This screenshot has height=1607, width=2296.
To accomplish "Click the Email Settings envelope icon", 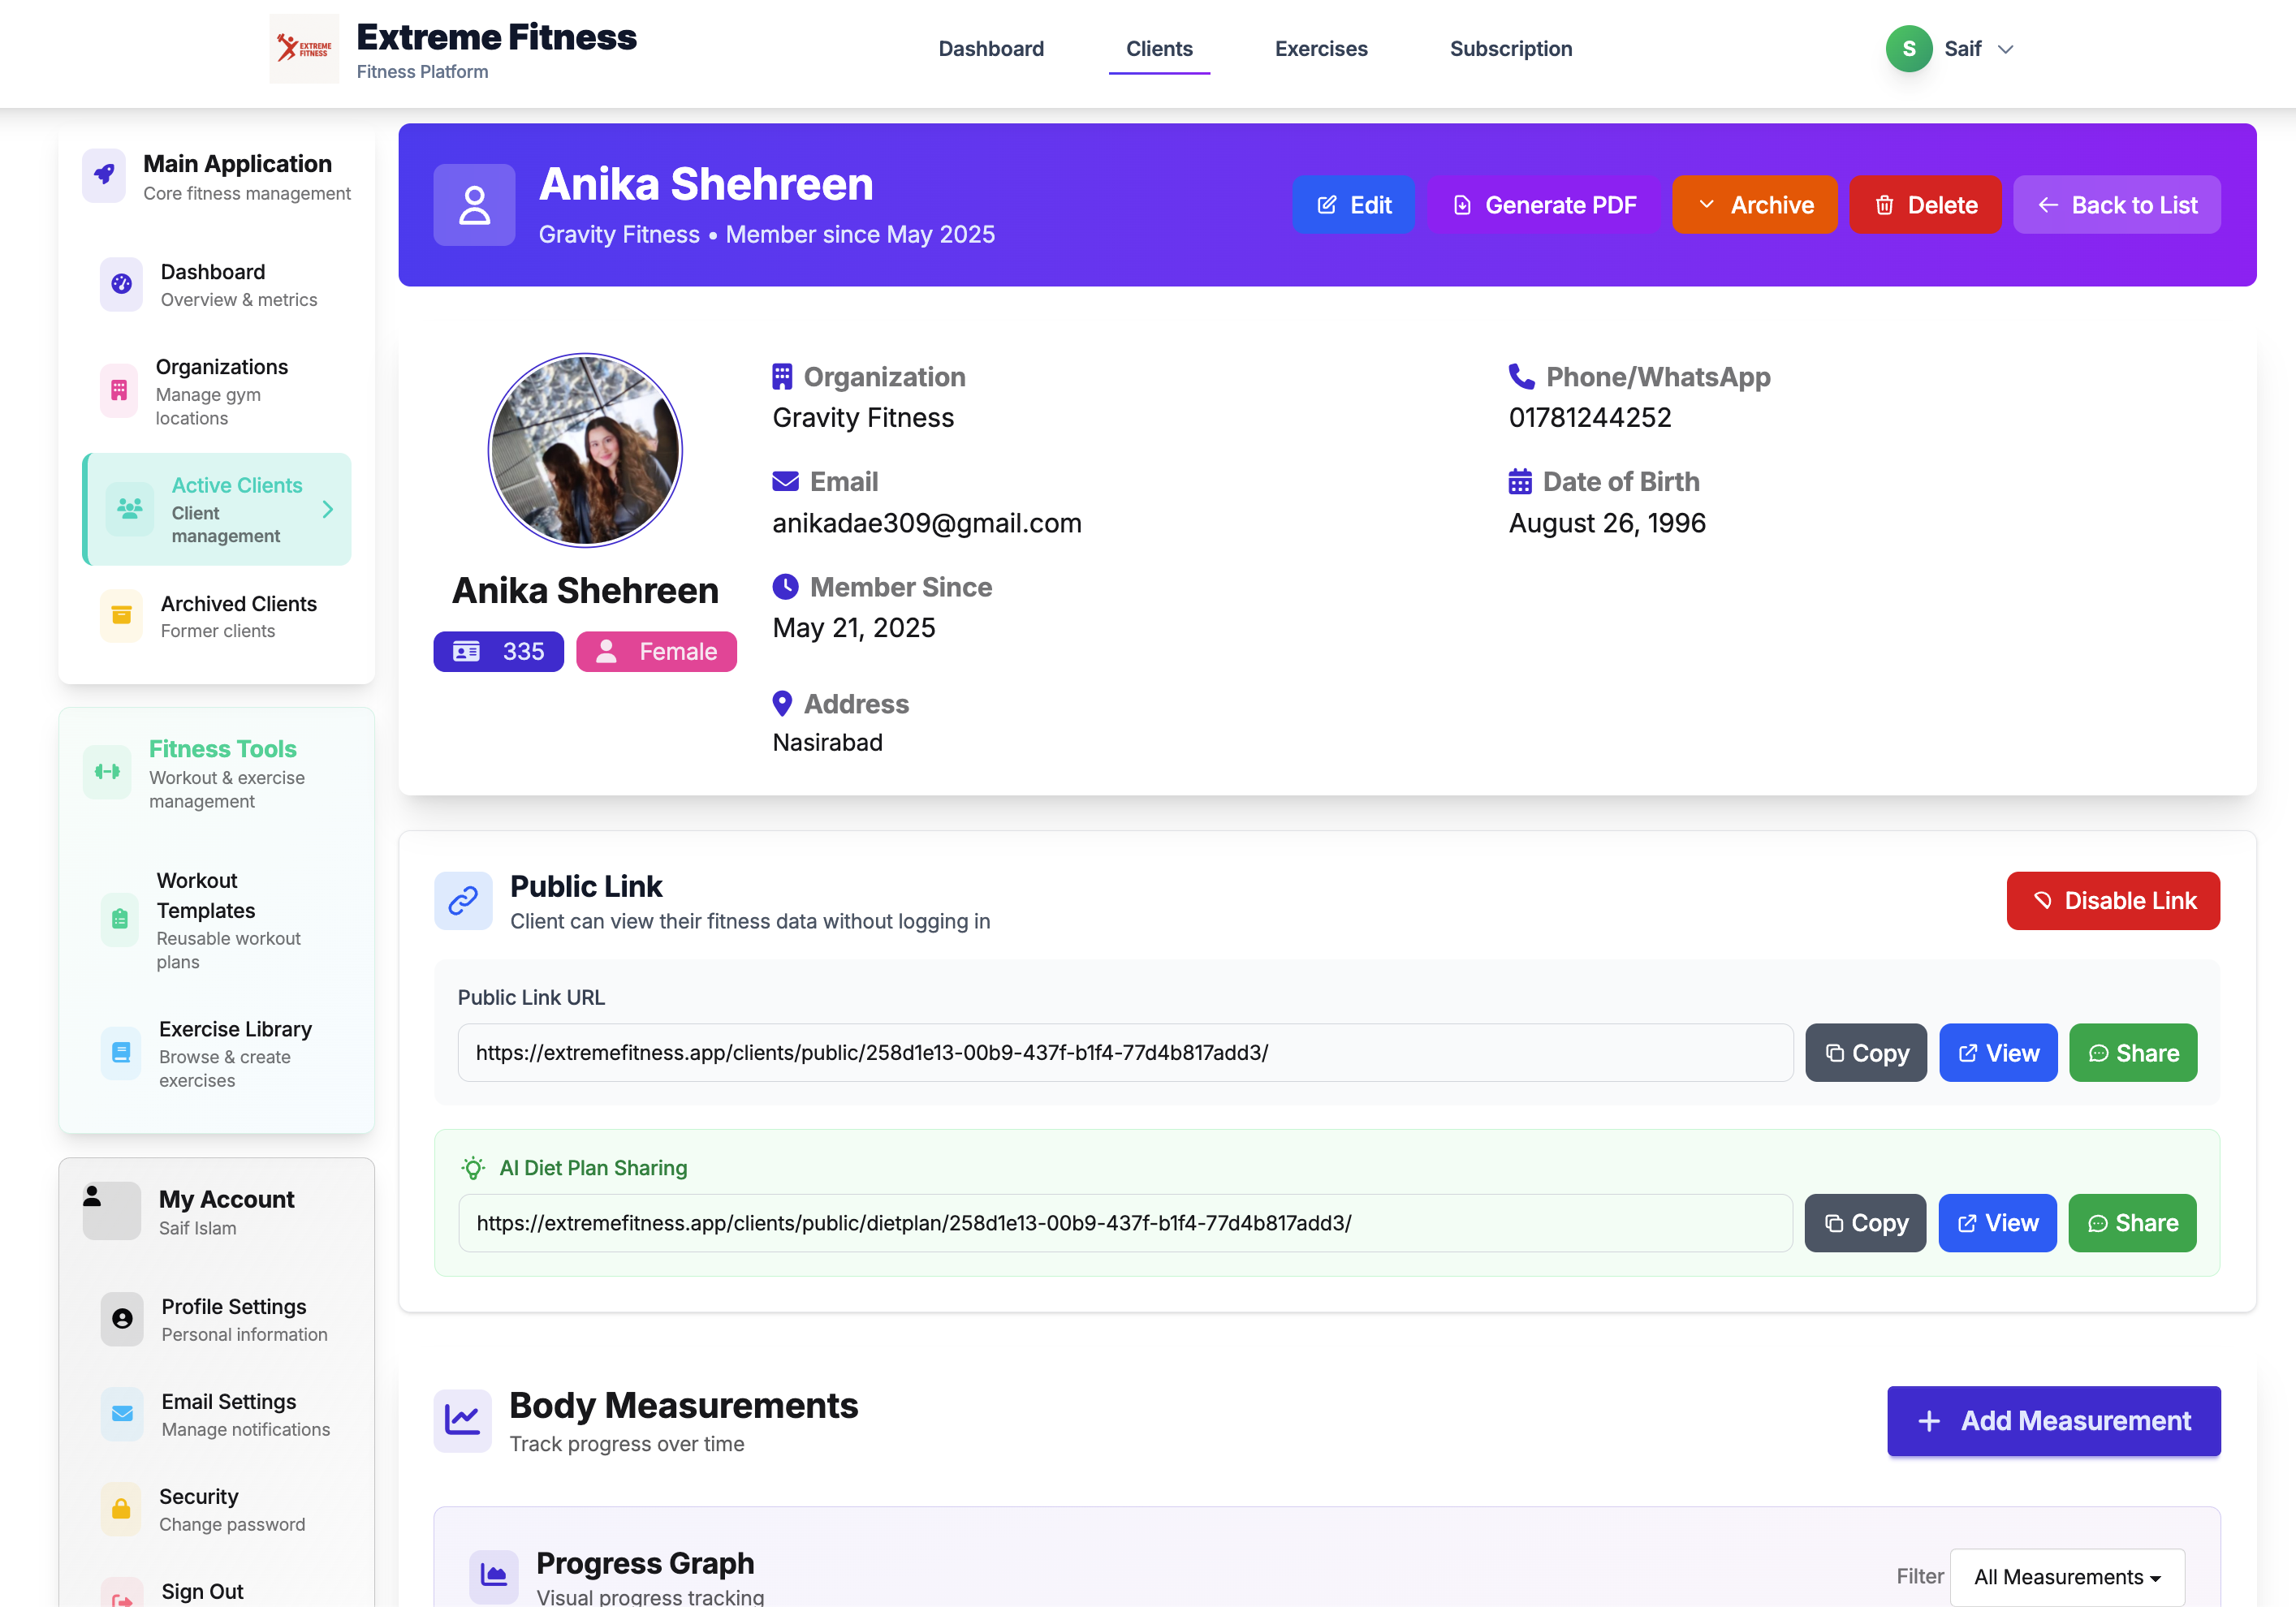I will coord(122,1414).
